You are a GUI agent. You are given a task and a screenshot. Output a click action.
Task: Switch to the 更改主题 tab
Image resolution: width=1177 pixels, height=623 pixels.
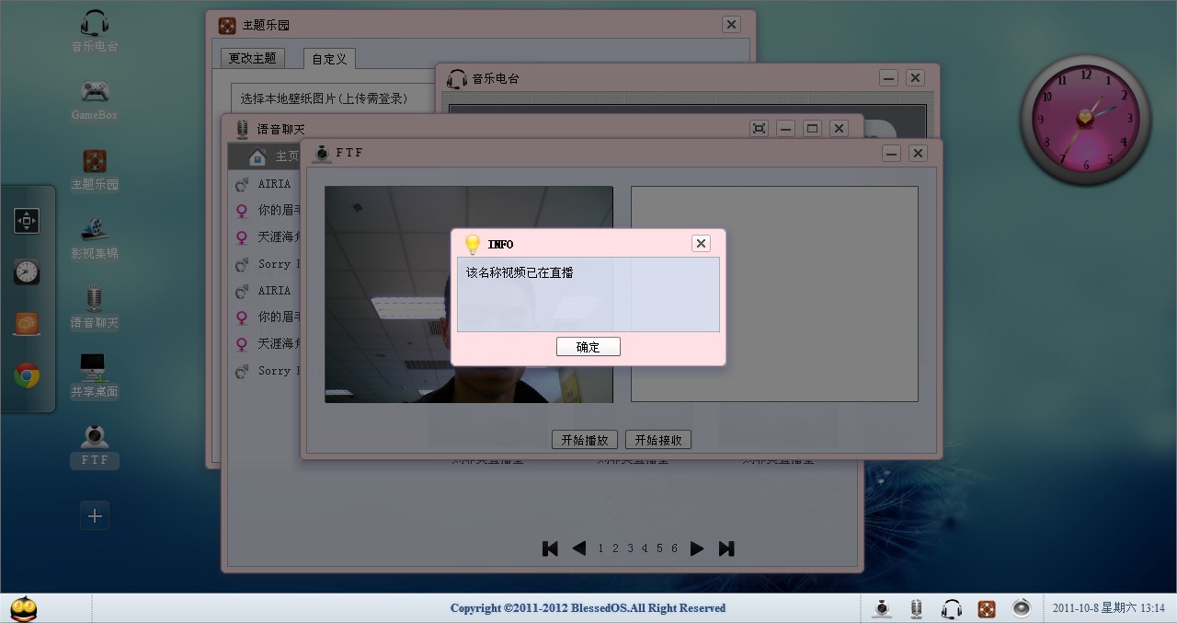(251, 57)
